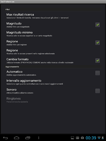Viewport: 106px width, 141px height.
Task: Tap the Android home navigation icon
Action: click(17, 138)
